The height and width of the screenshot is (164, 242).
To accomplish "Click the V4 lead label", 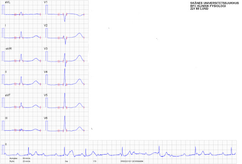I will (x=46, y=72).
